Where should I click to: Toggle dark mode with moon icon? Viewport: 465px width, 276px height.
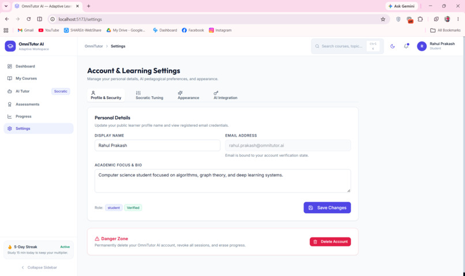coord(392,46)
